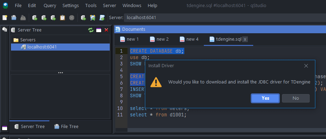Close the Server Tree panel with red X
The image size is (326, 139).
point(106,30)
